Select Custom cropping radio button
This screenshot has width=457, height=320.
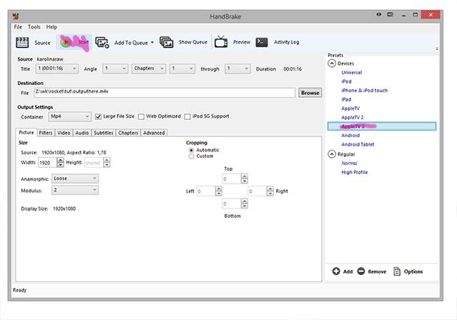point(191,156)
